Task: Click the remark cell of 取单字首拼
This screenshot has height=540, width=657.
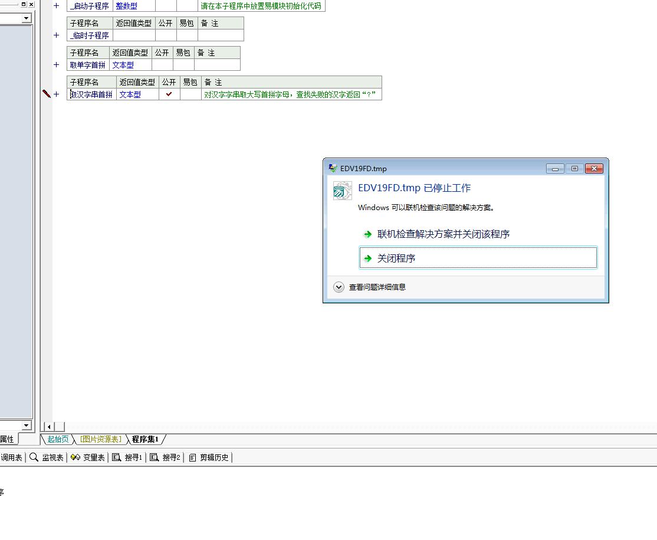Action: (217, 65)
